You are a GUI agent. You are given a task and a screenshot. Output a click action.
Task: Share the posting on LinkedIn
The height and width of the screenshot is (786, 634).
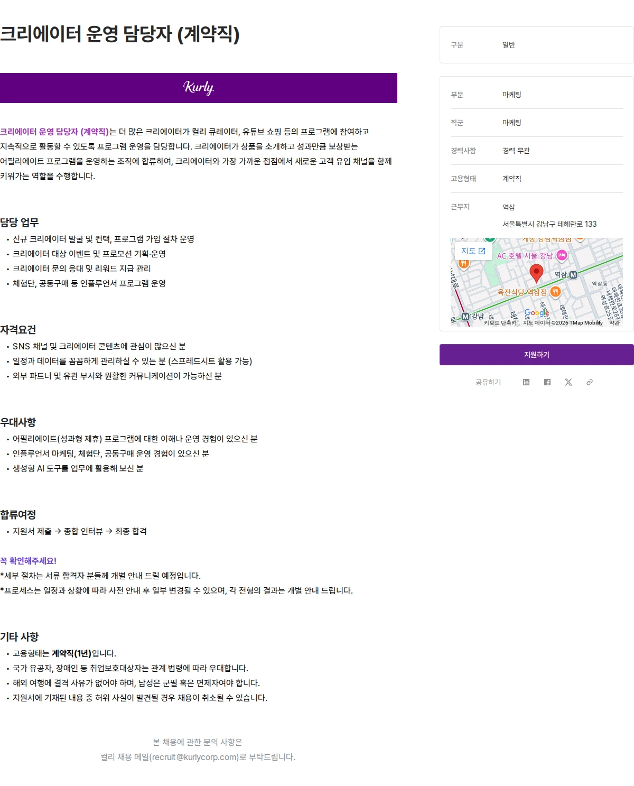526,382
